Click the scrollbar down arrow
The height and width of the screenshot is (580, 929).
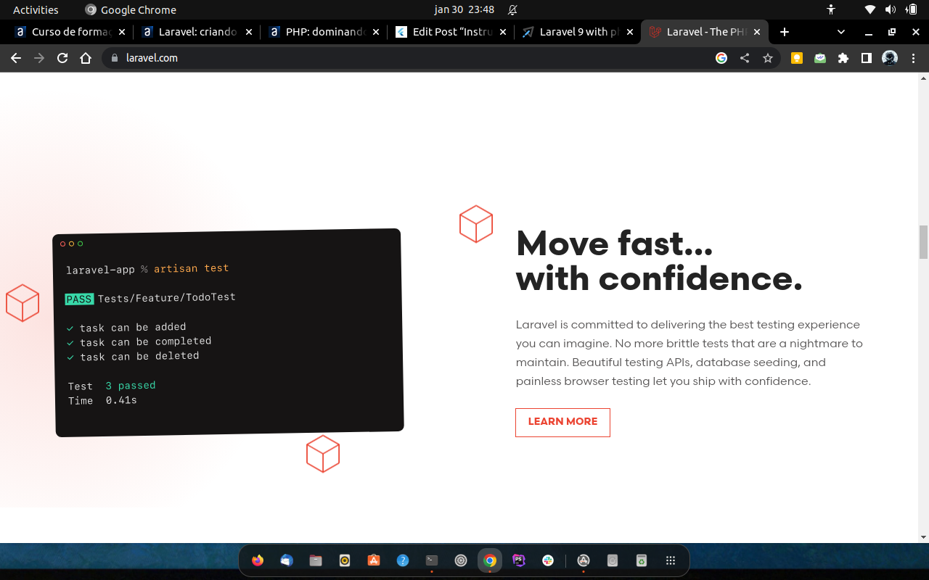(x=923, y=537)
